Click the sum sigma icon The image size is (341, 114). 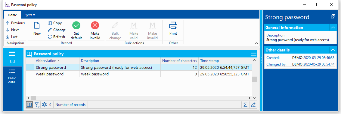(x=245, y=105)
